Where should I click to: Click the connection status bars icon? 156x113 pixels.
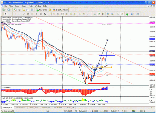click(x=134, y=111)
